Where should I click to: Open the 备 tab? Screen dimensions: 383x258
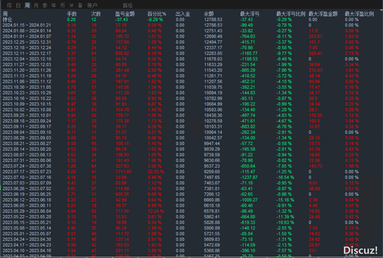pos(80,5)
